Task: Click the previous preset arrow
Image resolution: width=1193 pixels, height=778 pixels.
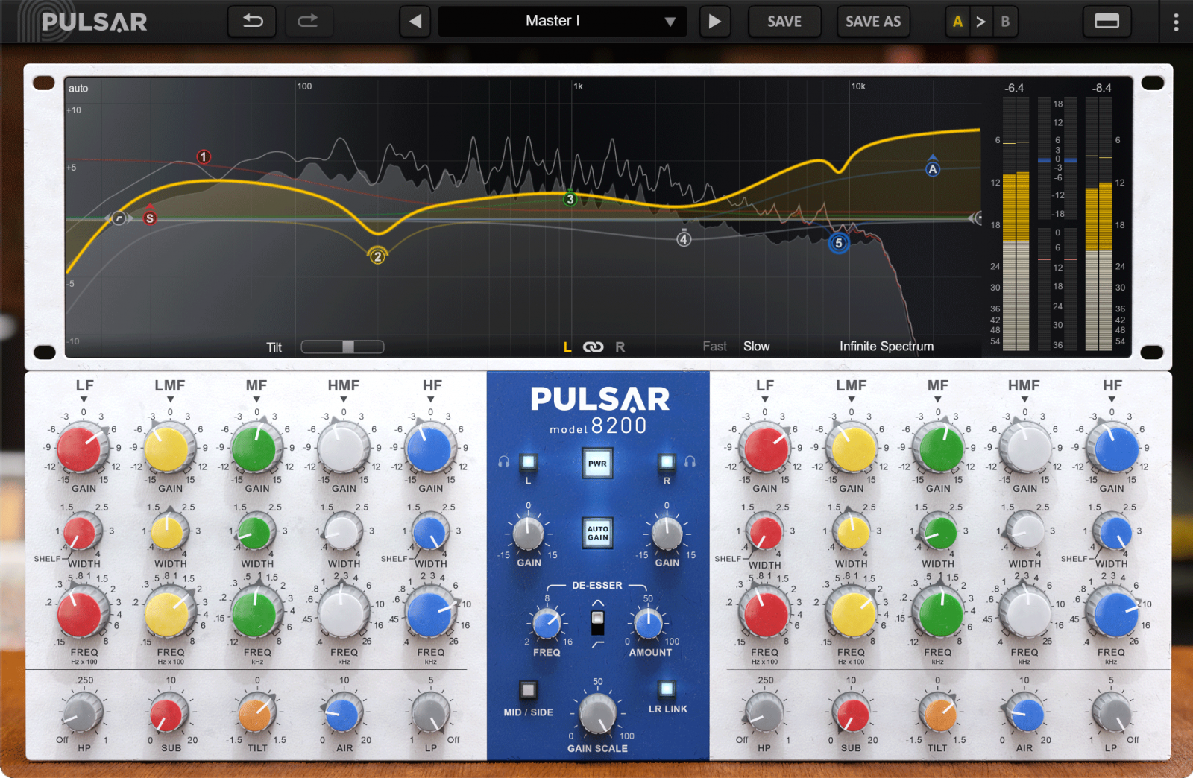Action: [415, 21]
